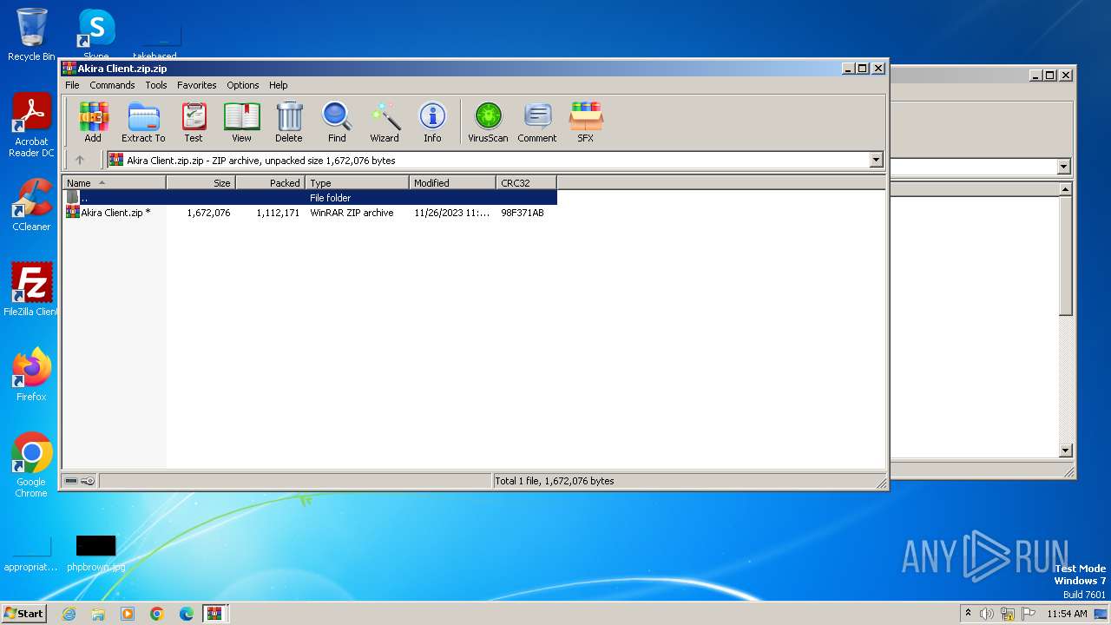Open the Firefox desktop shortcut

tap(31, 375)
